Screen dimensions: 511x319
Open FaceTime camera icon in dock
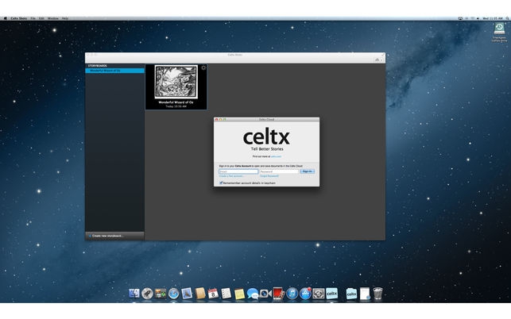coord(265,294)
